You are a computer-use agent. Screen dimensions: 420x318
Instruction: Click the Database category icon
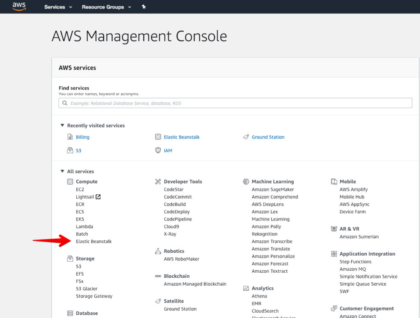click(x=70, y=313)
